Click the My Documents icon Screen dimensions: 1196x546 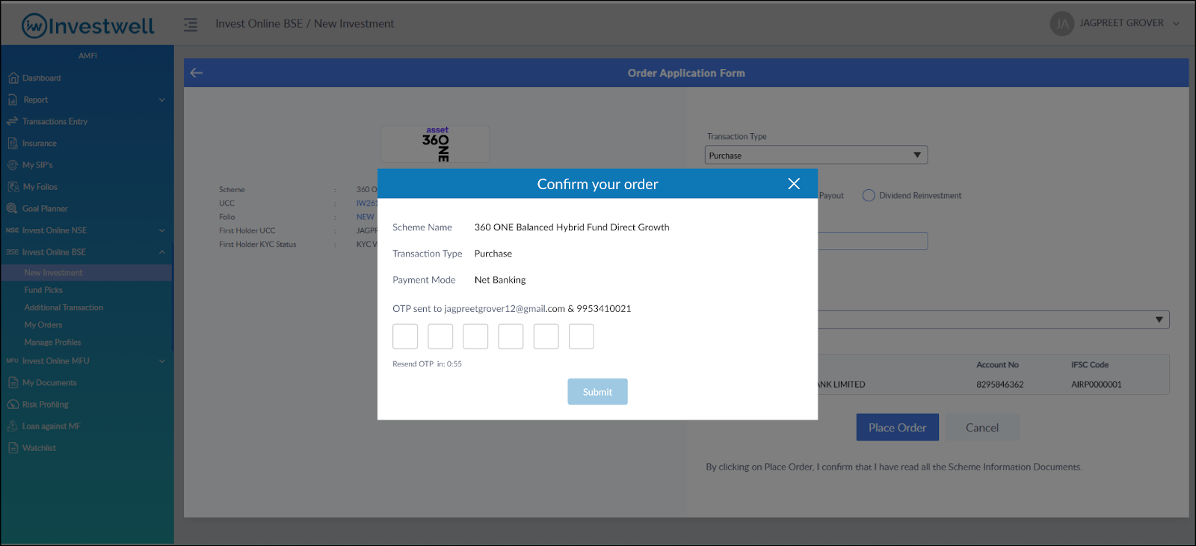(13, 382)
